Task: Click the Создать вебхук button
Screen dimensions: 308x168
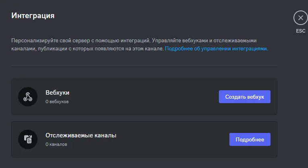Action: pyautogui.click(x=245, y=97)
